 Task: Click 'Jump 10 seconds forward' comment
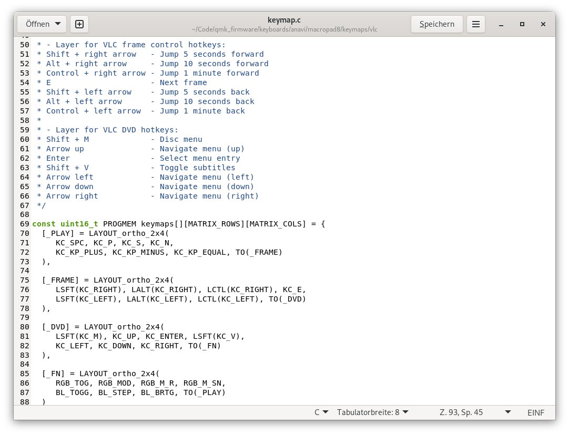click(x=214, y=64)
